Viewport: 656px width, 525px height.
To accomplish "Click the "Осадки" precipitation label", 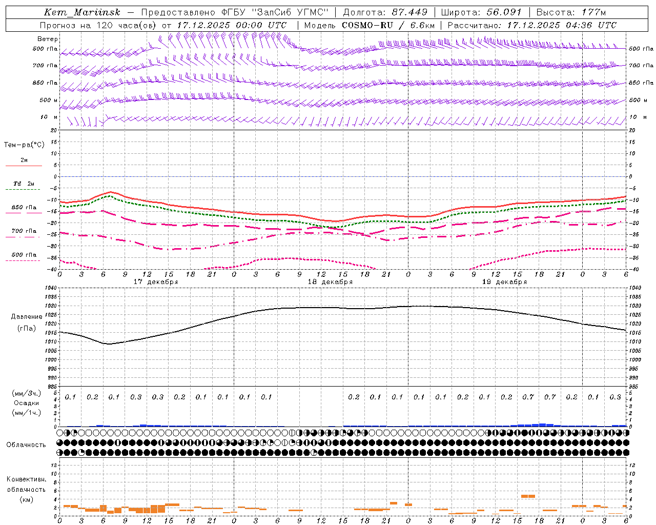I will tap(27, 403).
